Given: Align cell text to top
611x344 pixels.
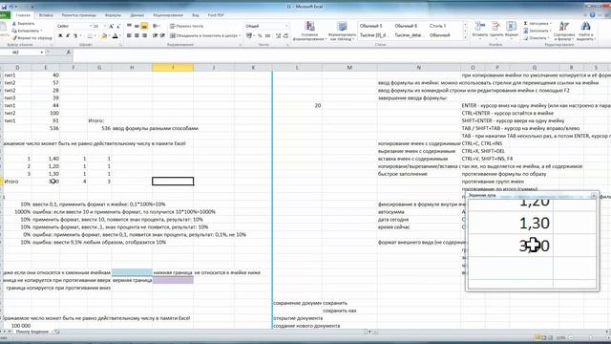Looking at the screenshot, I should (x=129, y=26).
